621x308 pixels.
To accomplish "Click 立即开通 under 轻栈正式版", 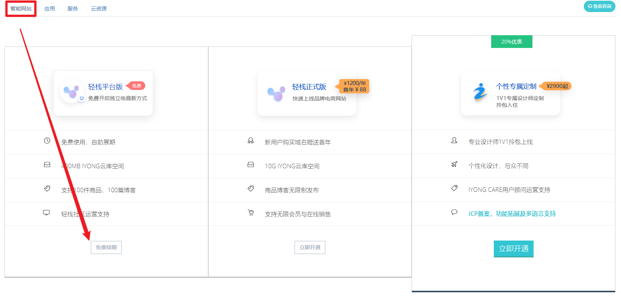I will [310, 247].
